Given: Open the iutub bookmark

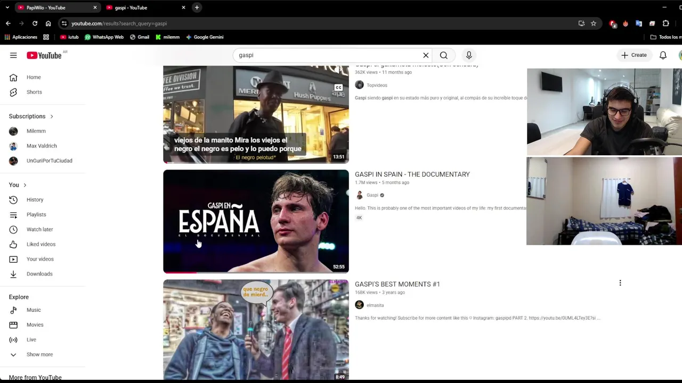Looking at the screenshot, I should pyautogui.click(x=69, y=37).
